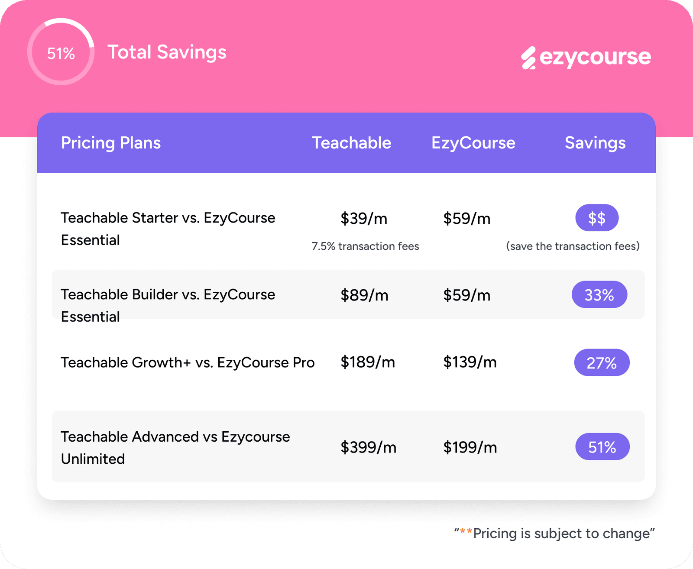Select the Teachable column header
The image size is (693, 569).
click(x=351, y=143)
